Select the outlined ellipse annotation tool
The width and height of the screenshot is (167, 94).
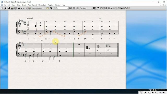coord(160,92)
